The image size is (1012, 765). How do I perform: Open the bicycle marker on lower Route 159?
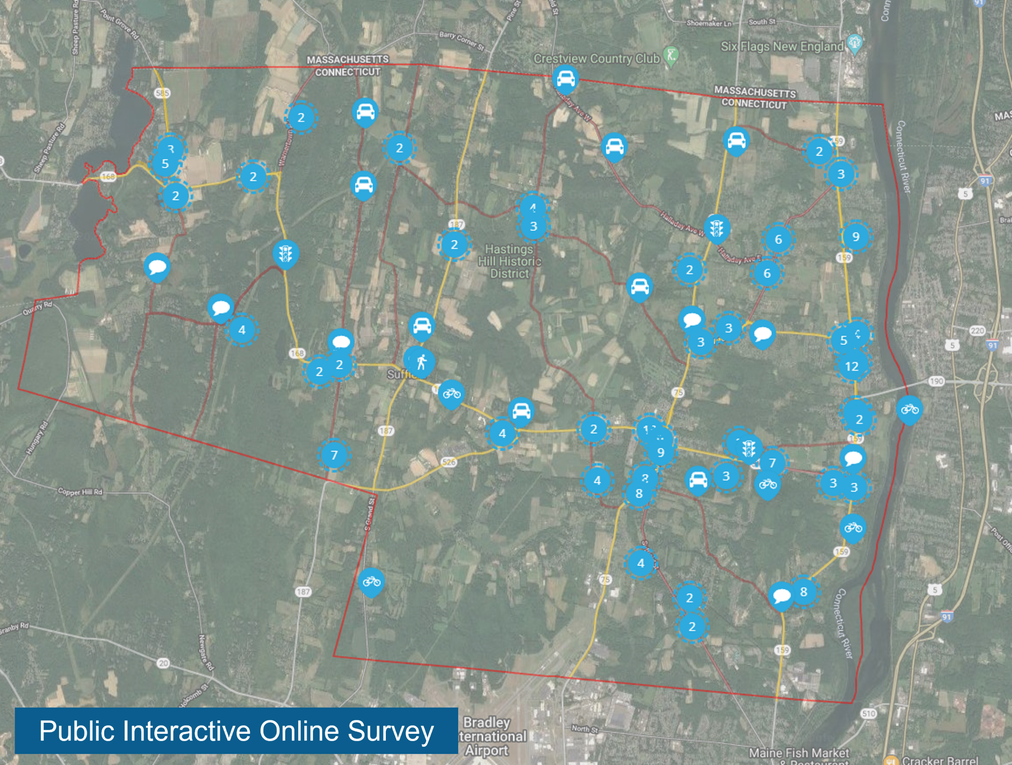tap(853, 528)
